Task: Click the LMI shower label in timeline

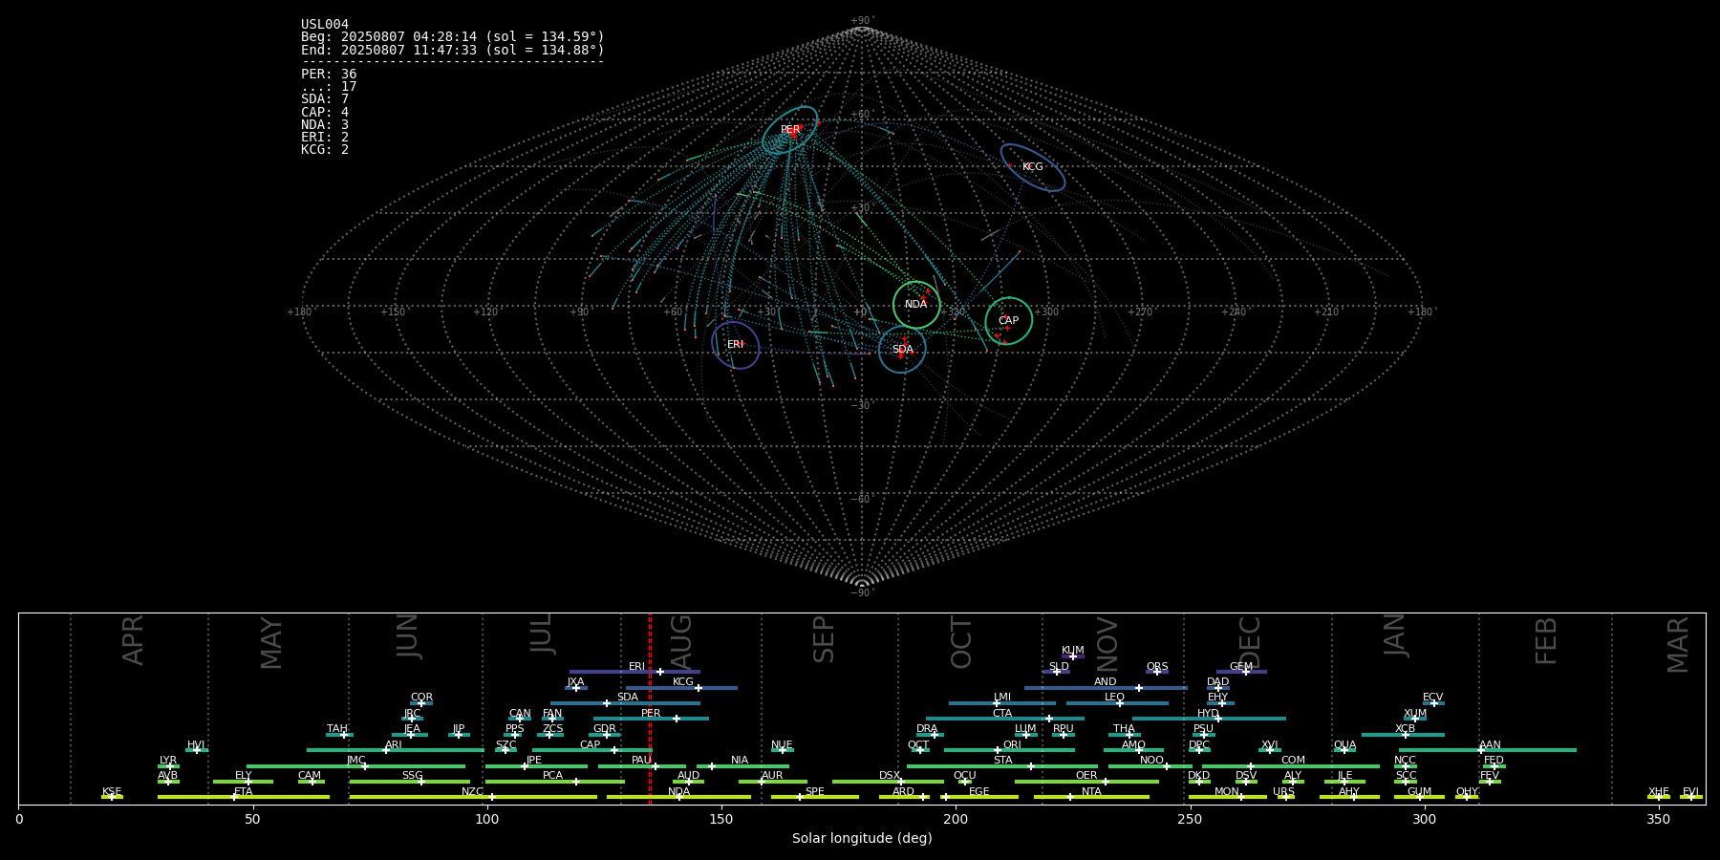Action: pos(1002,698)
